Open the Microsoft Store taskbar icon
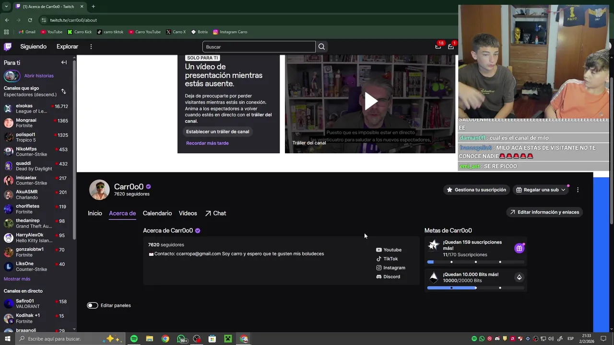Image resolution: width=614 pixels, height=345 pixels. [212, 339]
